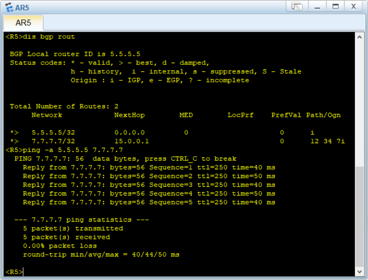
Task: Click the AR5 router icon in title bar
Action: [9, 7]
